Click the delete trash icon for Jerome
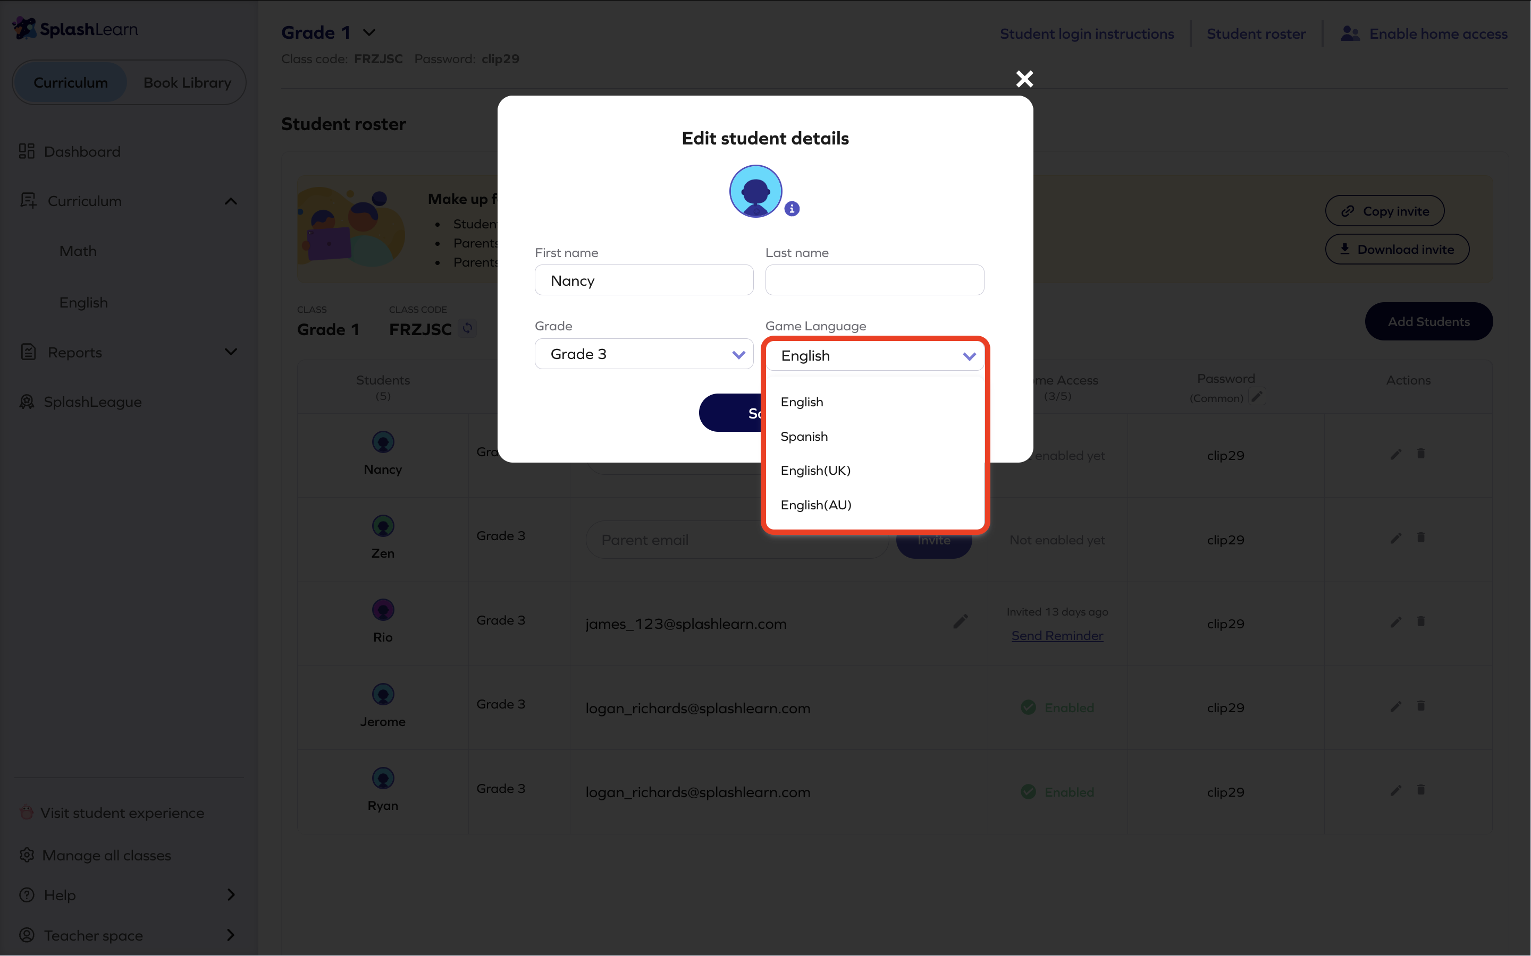 tap(1421, 706)
